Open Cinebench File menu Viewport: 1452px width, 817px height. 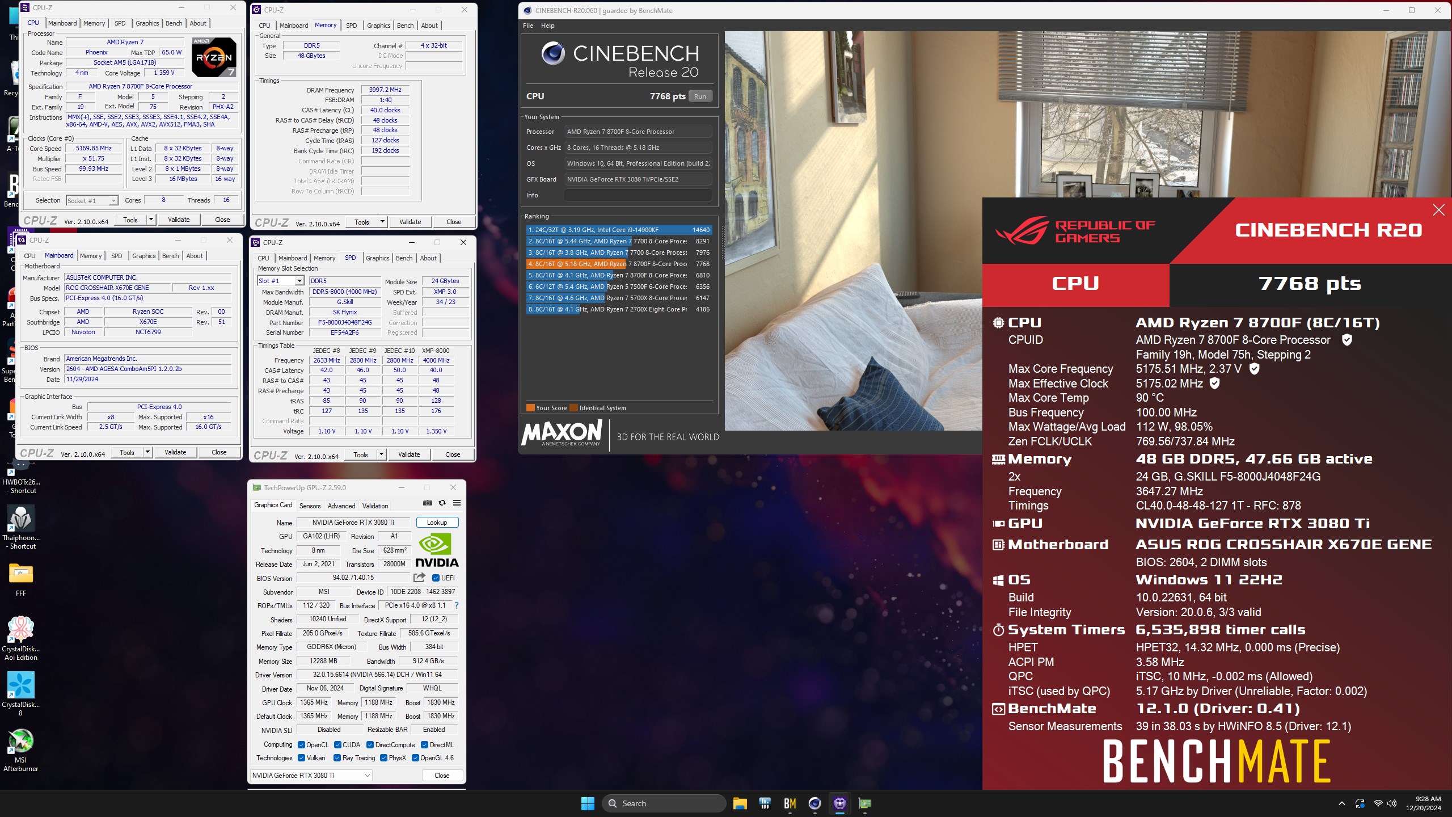coord(528,26)
